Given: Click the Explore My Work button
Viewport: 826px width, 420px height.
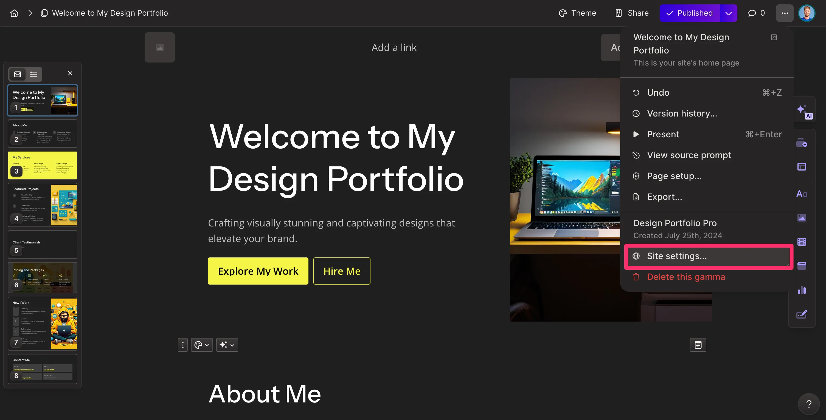Looking at the screenshot, I should point(258,271).
